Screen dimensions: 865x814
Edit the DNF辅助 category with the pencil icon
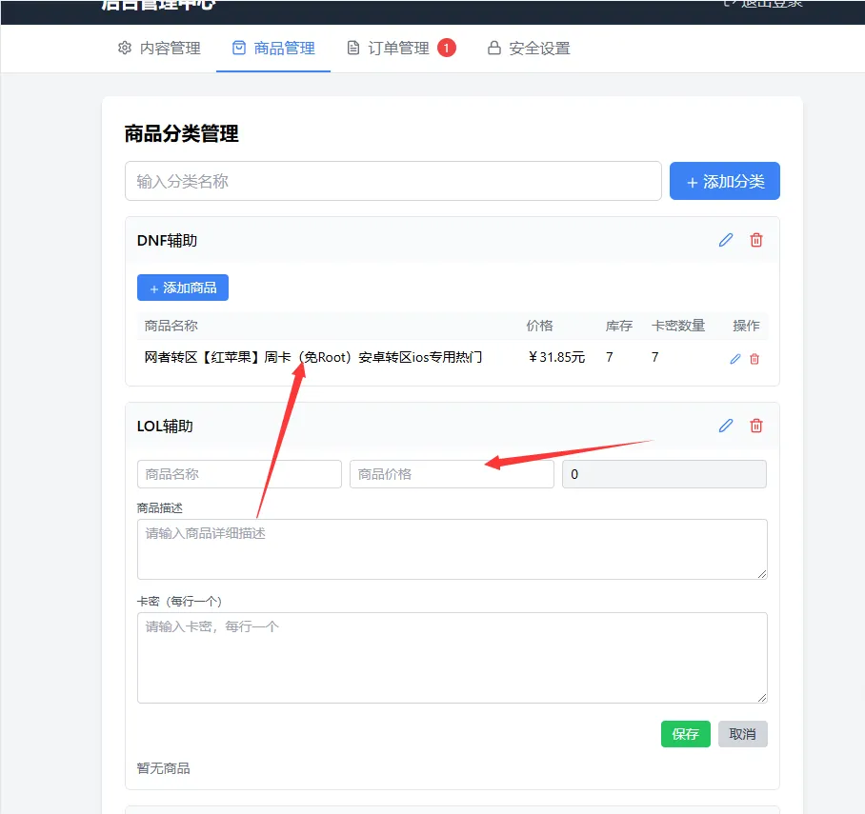click(725, 240)
